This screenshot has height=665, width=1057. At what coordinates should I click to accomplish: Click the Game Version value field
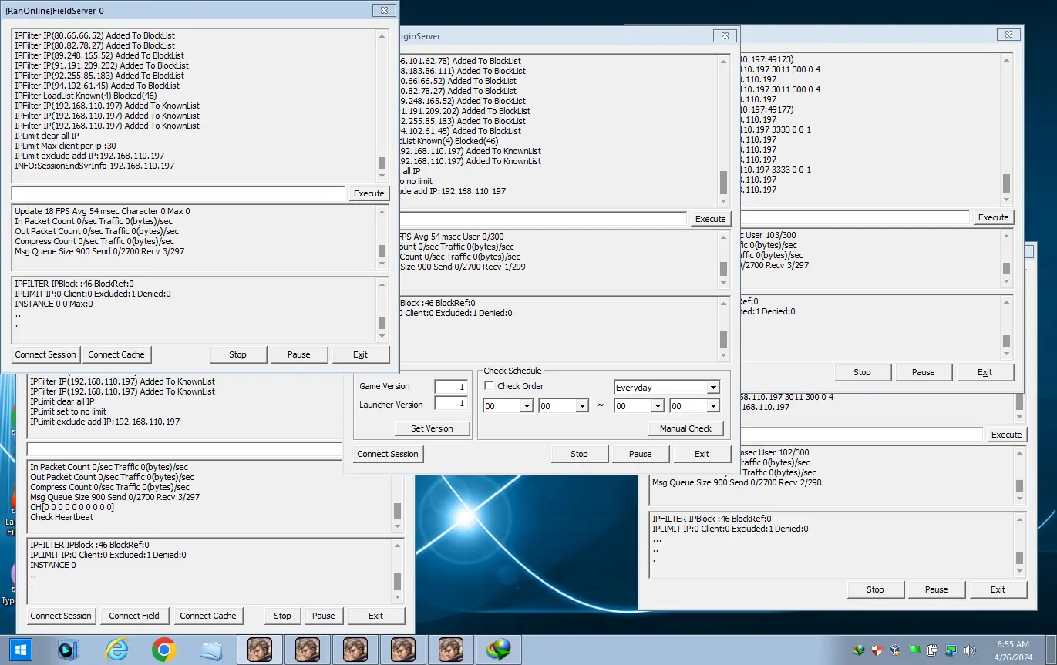pos(451,386)
